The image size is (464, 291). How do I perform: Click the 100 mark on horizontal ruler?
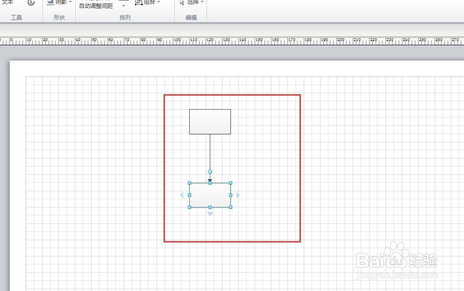tap(177, 40)
